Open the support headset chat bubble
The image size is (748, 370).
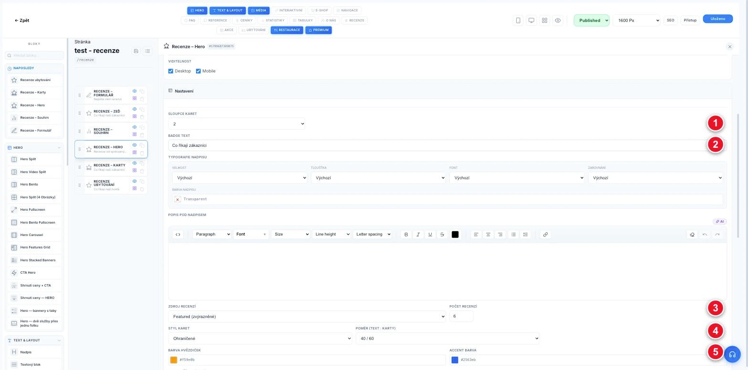[x=732, y=354]
